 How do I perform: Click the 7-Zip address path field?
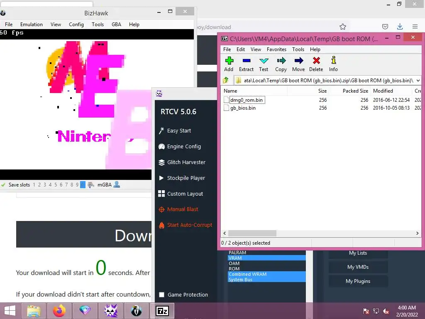tap(327, 80)
